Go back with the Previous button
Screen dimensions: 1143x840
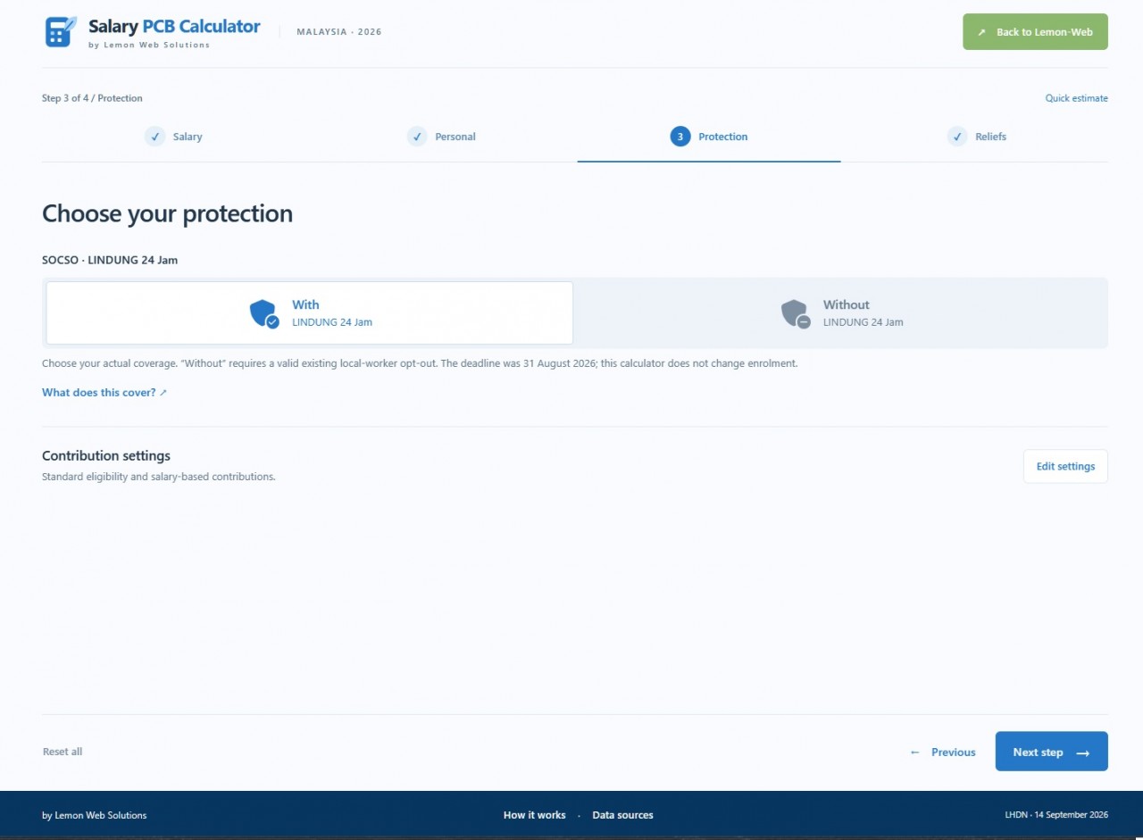tap(942, 752)
